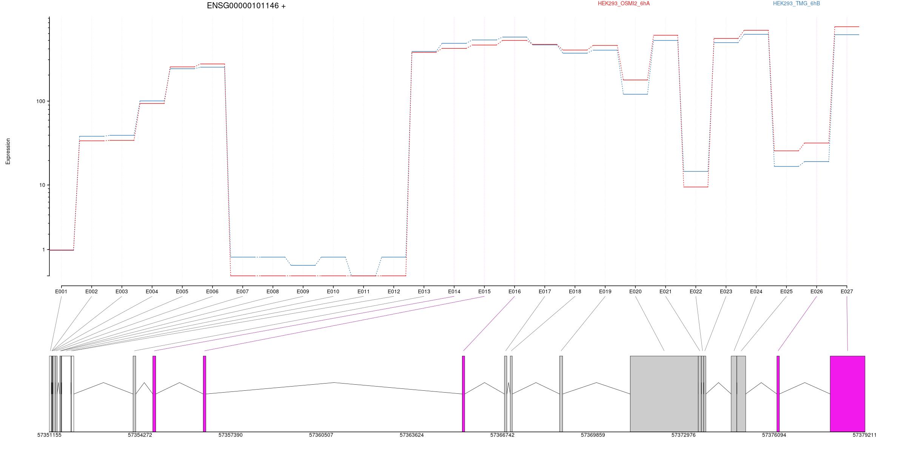Image resolution: width=906 pixels, height=453 pixels.
Task: Click exon label E016
Action: click(515, 291)
